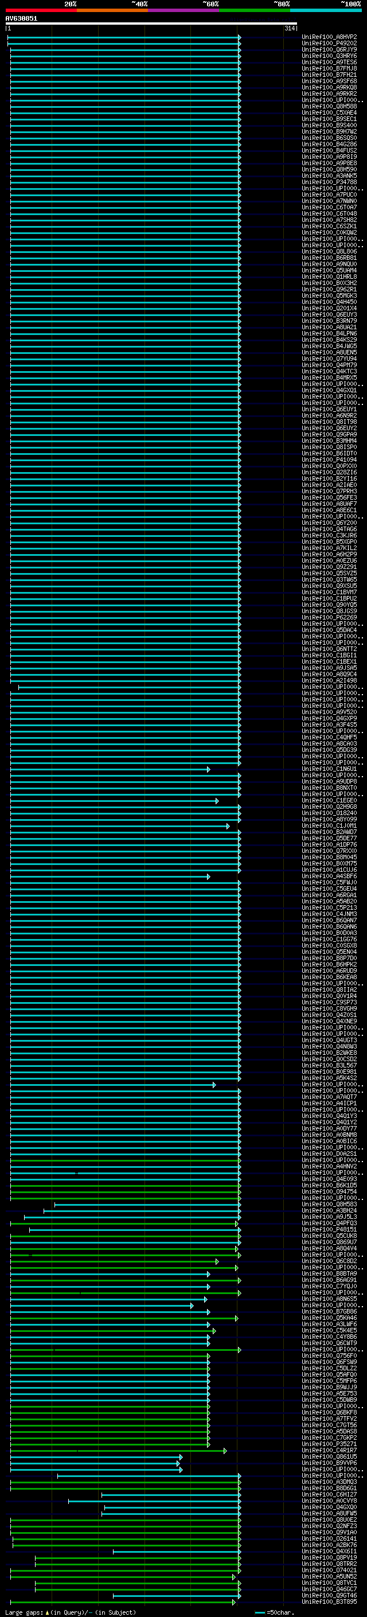The width and height of the screenshot is (367, 1617).
Task: Select hit label UniRef100_A3DMQ3
Action: point(329,1482)
